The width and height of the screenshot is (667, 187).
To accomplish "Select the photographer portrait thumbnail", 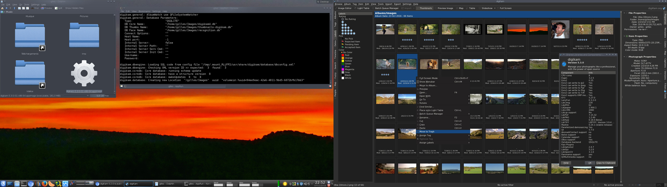I will point(560,30).
